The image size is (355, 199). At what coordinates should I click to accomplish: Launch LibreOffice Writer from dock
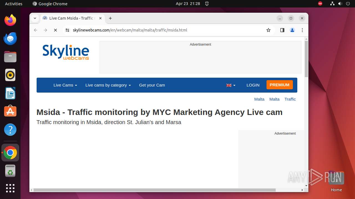pos(10,93)
